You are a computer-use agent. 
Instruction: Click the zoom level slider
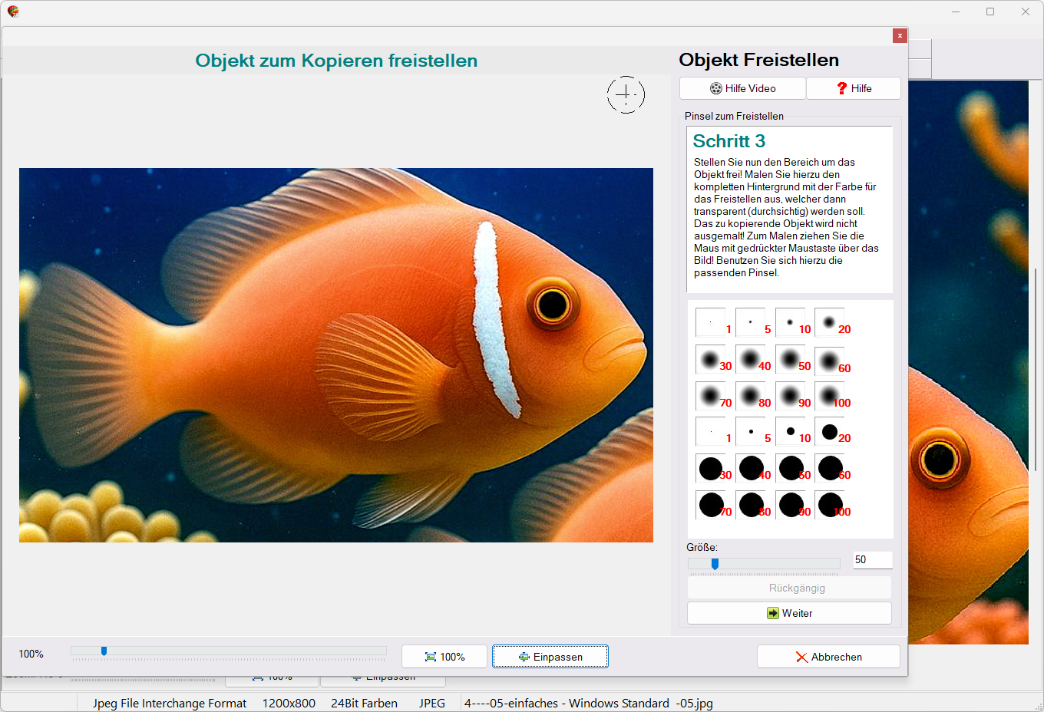coord(104,651)
